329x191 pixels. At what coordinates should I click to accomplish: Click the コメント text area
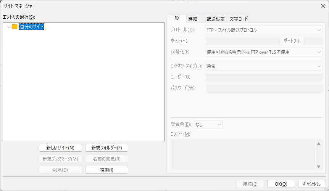click(x=243, y=155)
